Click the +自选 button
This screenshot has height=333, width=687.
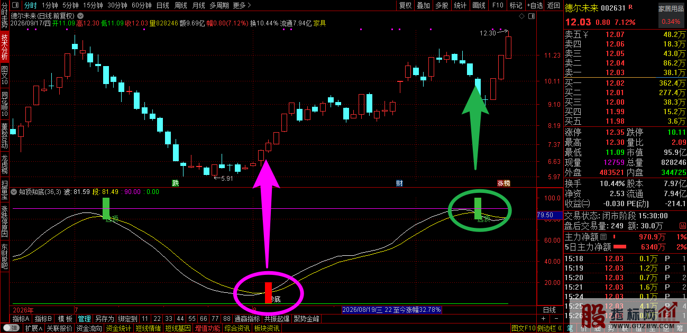pos(534,5)
